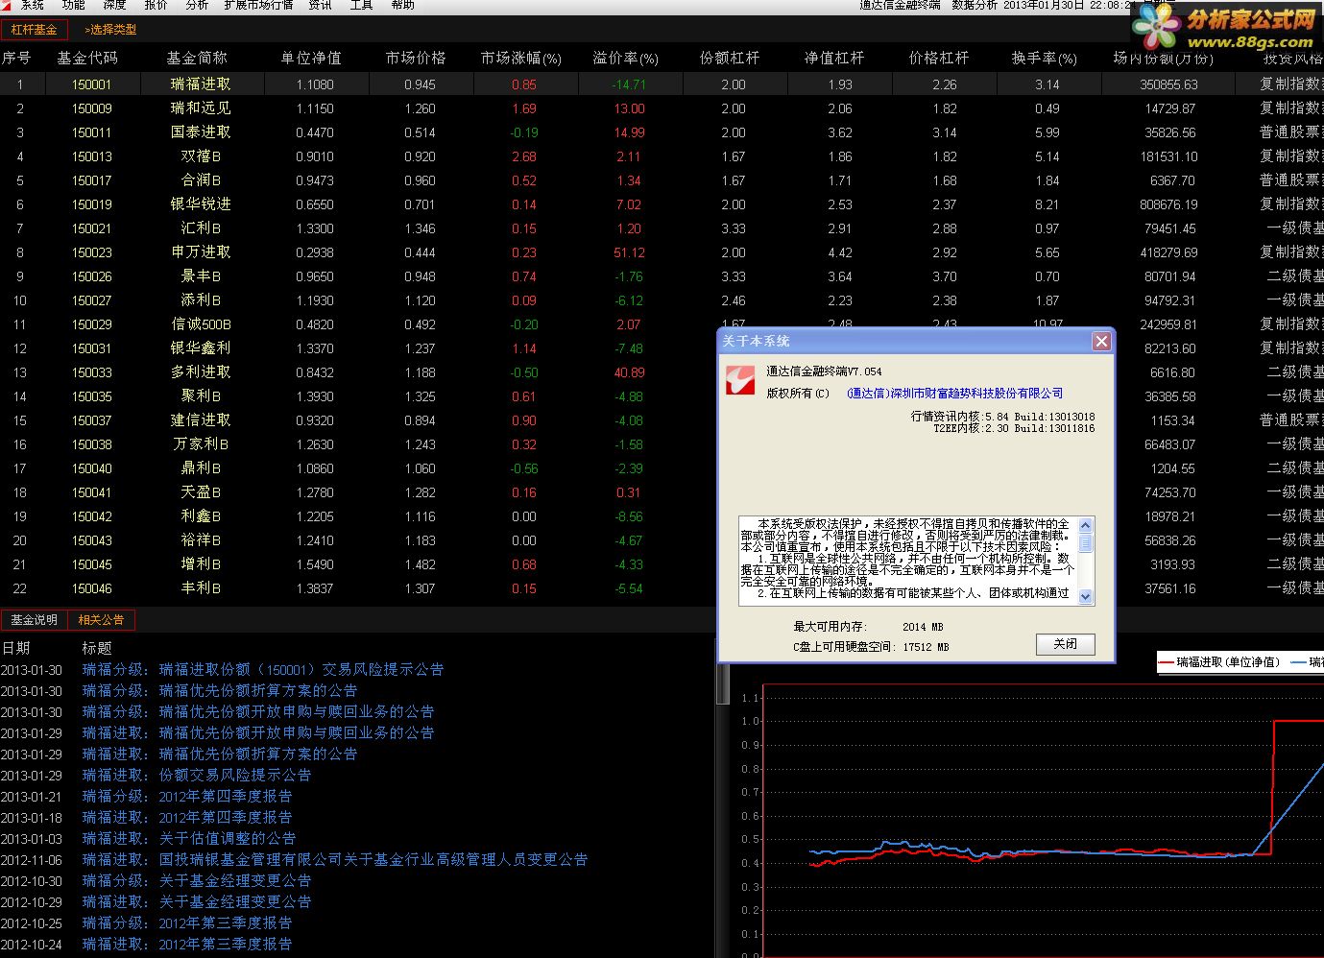Select the 多利进取 fund row
Viewport: 1324px width, 958px height.
pyautogui.click(x=201, y=372)
